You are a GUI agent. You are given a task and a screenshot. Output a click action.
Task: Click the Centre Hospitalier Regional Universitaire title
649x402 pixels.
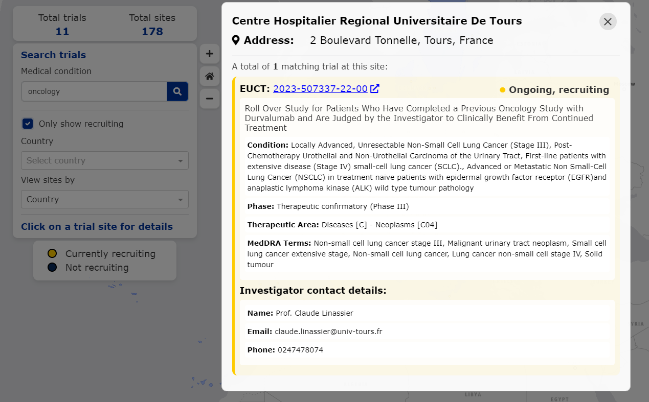(x=377, y=21)
